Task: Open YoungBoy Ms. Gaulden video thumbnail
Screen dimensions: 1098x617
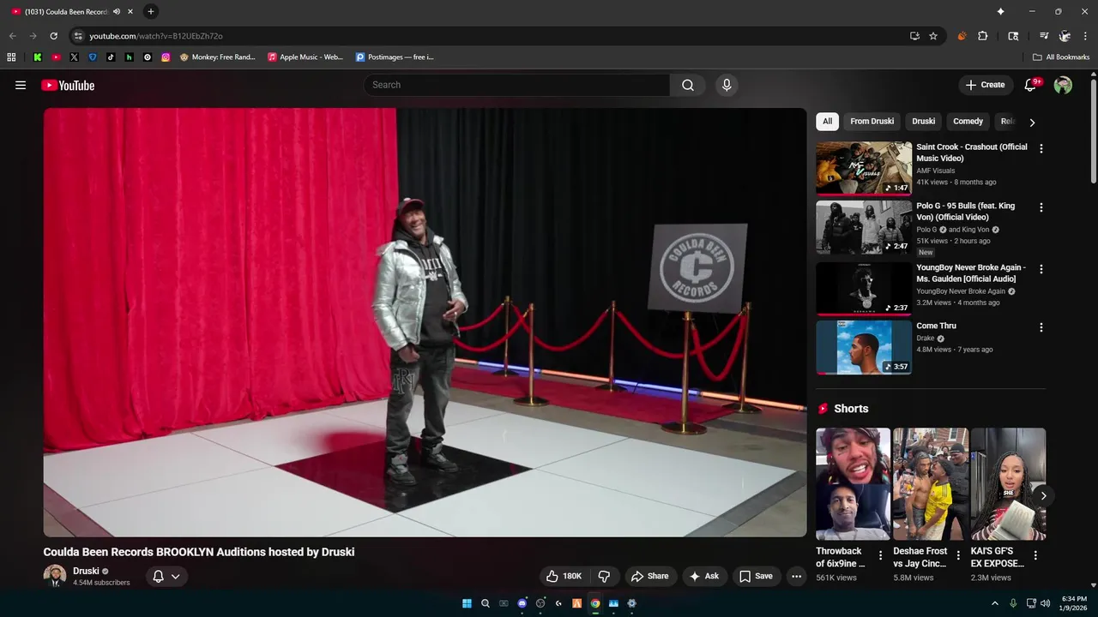Action: tap(864, 289)
